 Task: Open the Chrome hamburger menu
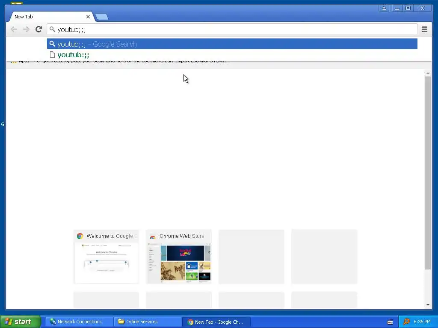[424, 29]
